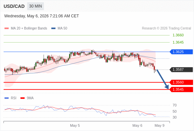Click the RSI legend swatch
Viewport: 194px width, 131px height.
7,98
